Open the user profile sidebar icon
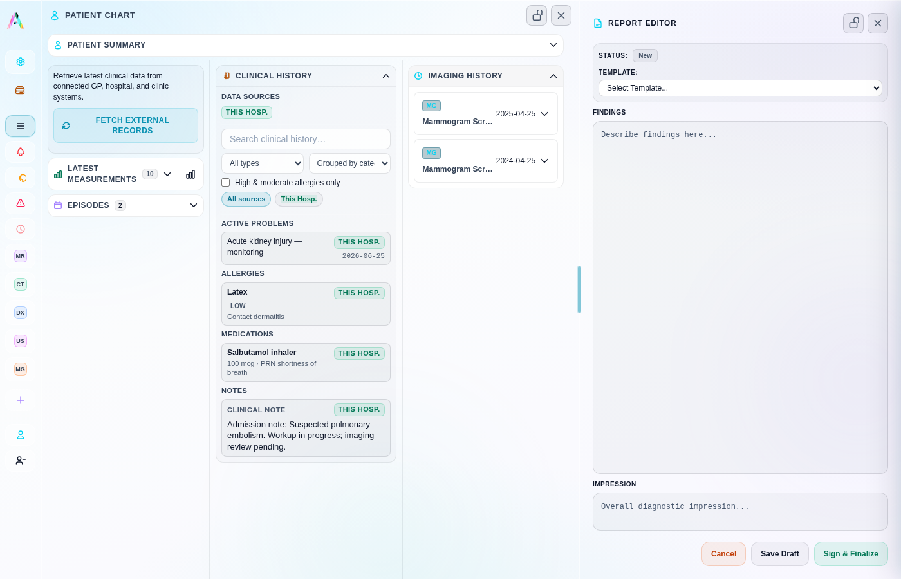The height and width of the screenshot is (579, 901). click(21, 435)
